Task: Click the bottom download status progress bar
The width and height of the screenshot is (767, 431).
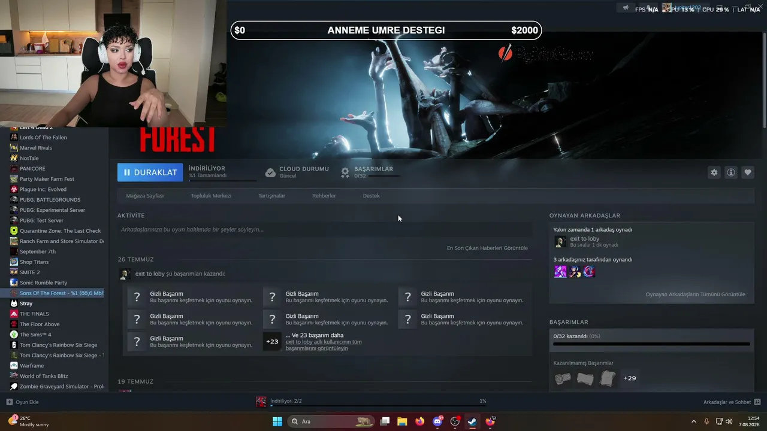Action: pos(378,406)
